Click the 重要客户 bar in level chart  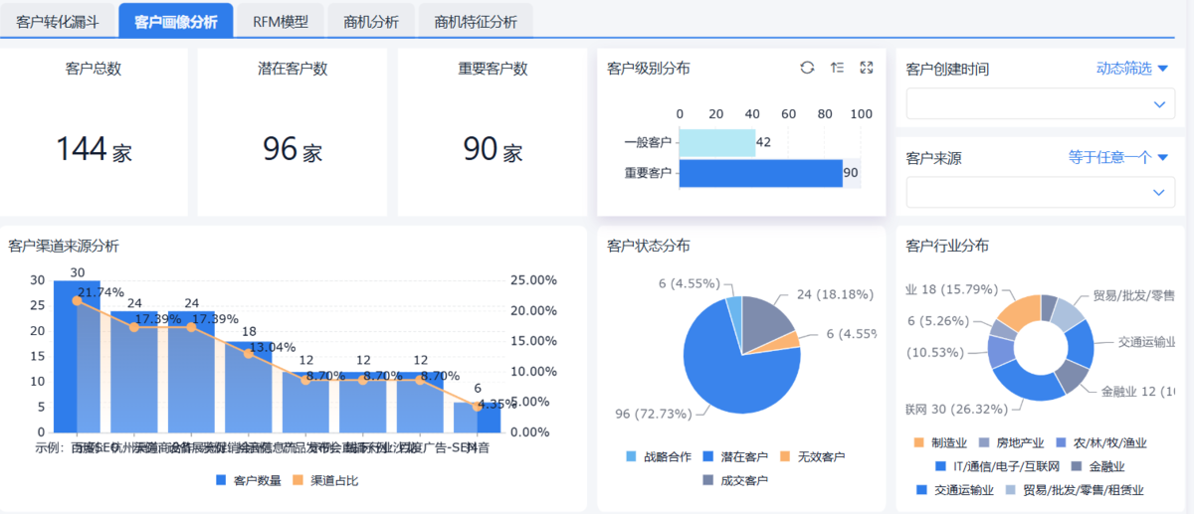coord(760,173)
